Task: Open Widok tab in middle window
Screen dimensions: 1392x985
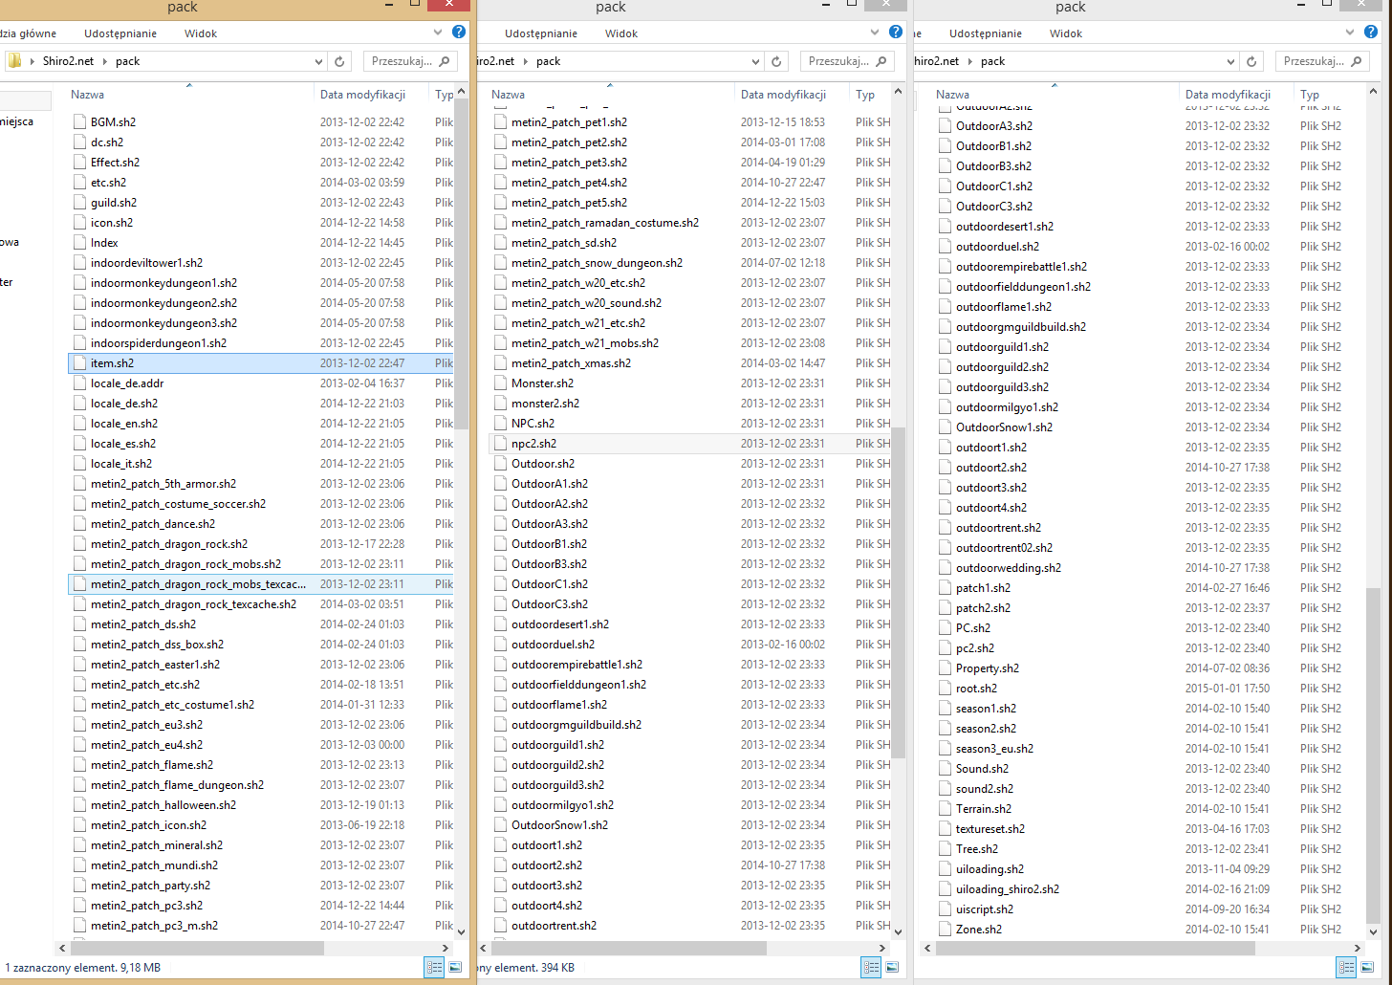Action: point(621,33)
